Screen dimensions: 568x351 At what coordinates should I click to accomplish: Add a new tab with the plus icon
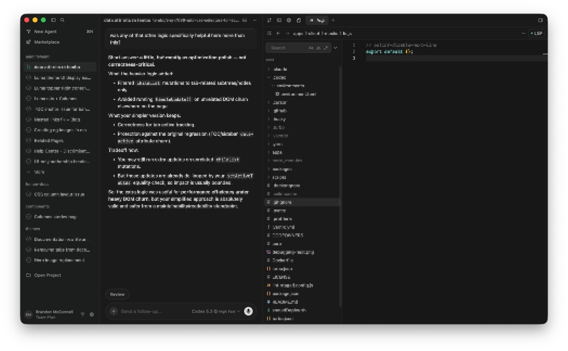point(333,20)
